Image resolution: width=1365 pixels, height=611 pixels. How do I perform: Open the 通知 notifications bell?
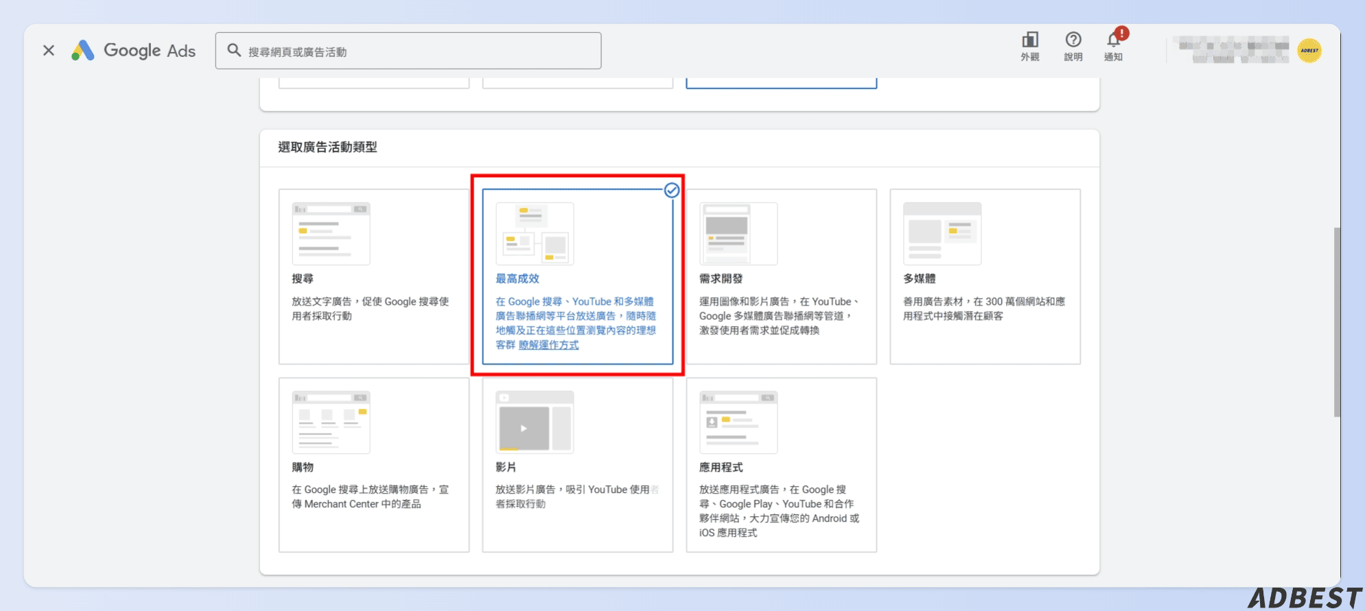(x=1114, y=46)
